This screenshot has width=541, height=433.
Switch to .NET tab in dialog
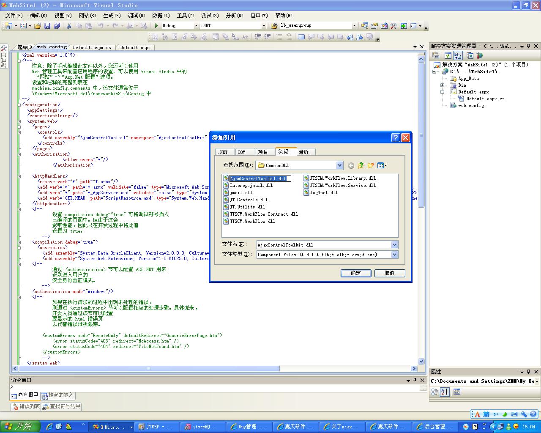coord(224,152)
